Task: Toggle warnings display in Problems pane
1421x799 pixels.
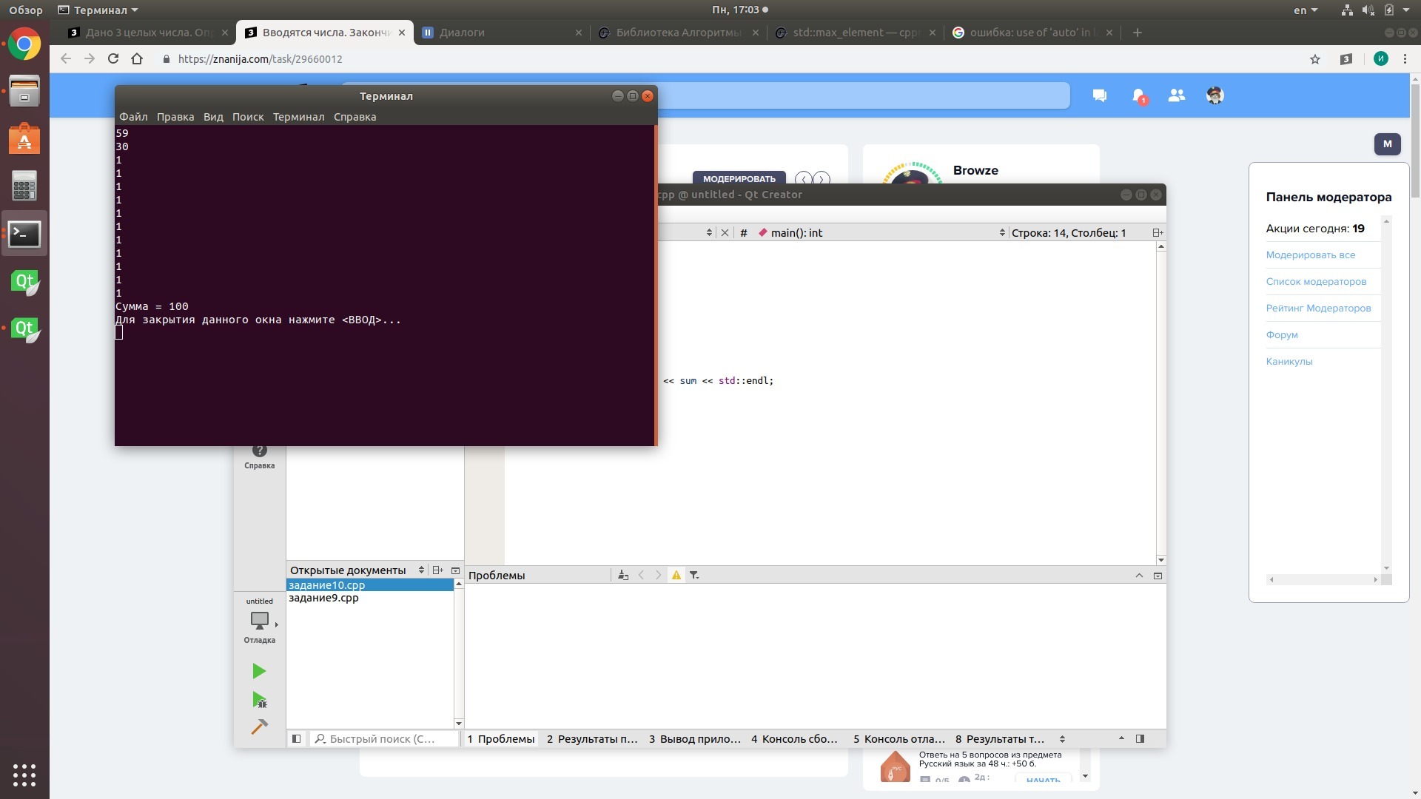Action: 676,576
